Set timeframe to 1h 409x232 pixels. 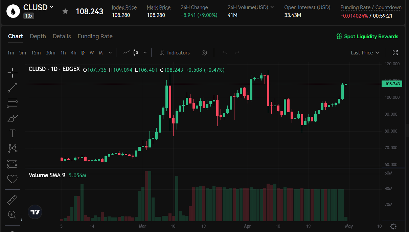point(63,53)
